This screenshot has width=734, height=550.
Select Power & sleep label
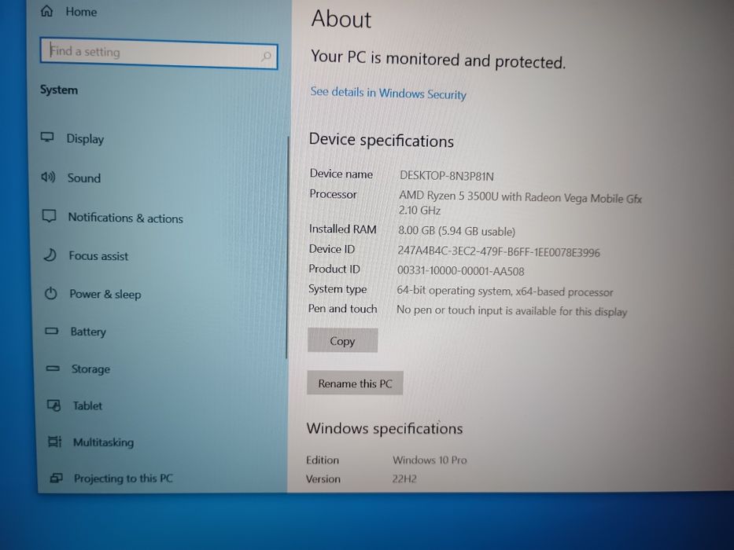click(x=105, y=294)
